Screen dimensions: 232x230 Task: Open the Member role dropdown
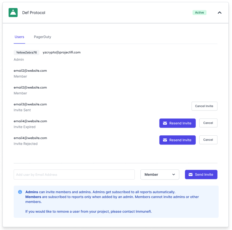[160, 175]
